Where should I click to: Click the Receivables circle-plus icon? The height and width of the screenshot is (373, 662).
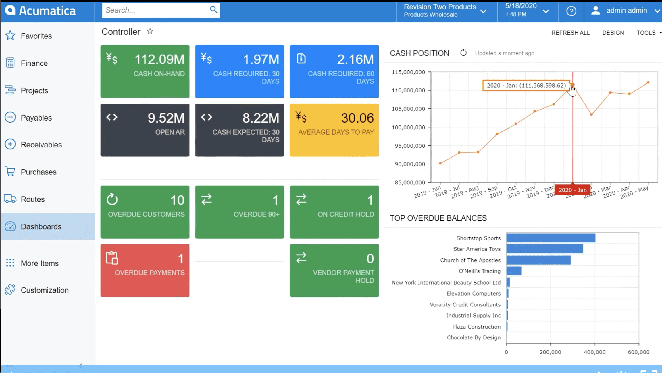[x=10, y=144]
